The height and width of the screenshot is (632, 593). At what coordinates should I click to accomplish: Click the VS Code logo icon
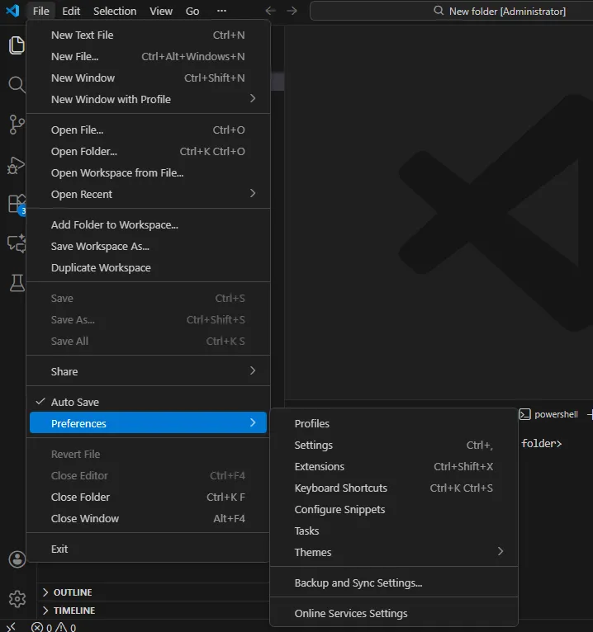[x=12, y=11]
